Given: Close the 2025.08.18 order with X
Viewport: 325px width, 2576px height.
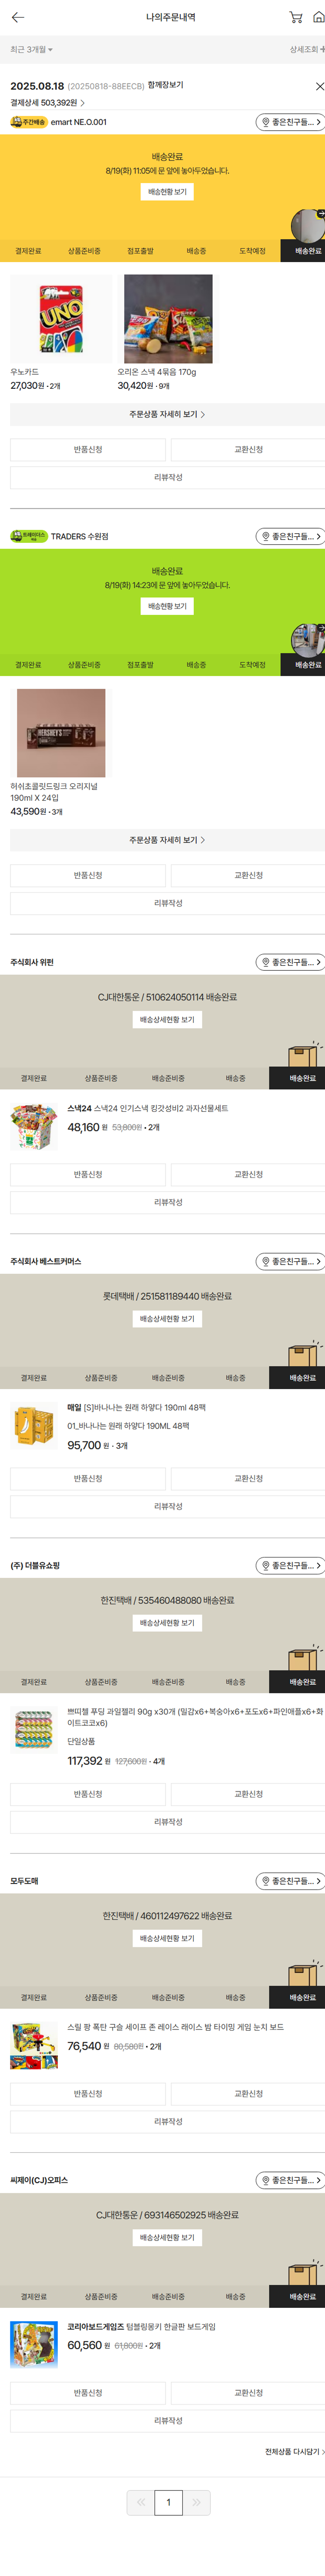Looking at the screenshot, I should tap(319, 87).
